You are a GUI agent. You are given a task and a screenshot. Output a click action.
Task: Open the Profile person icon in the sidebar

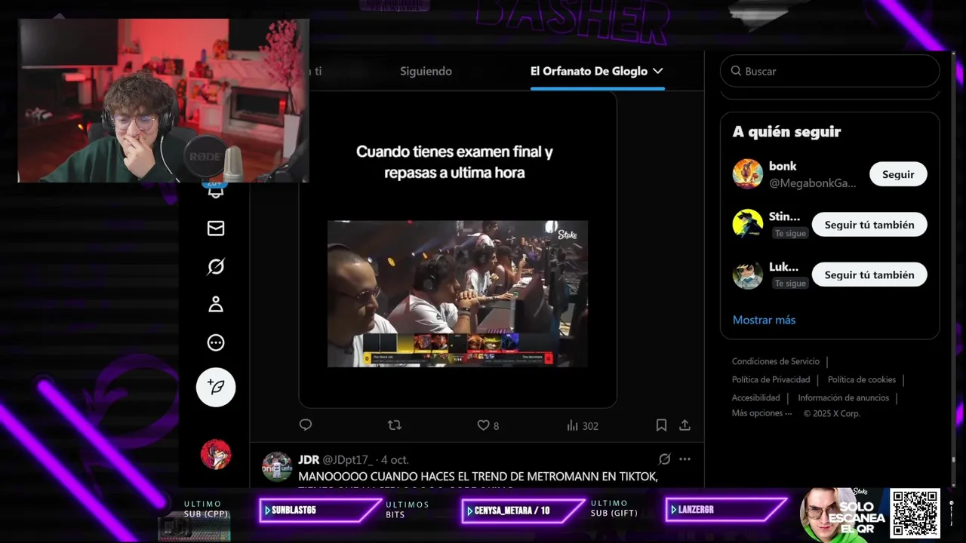(x=216, y=304)
